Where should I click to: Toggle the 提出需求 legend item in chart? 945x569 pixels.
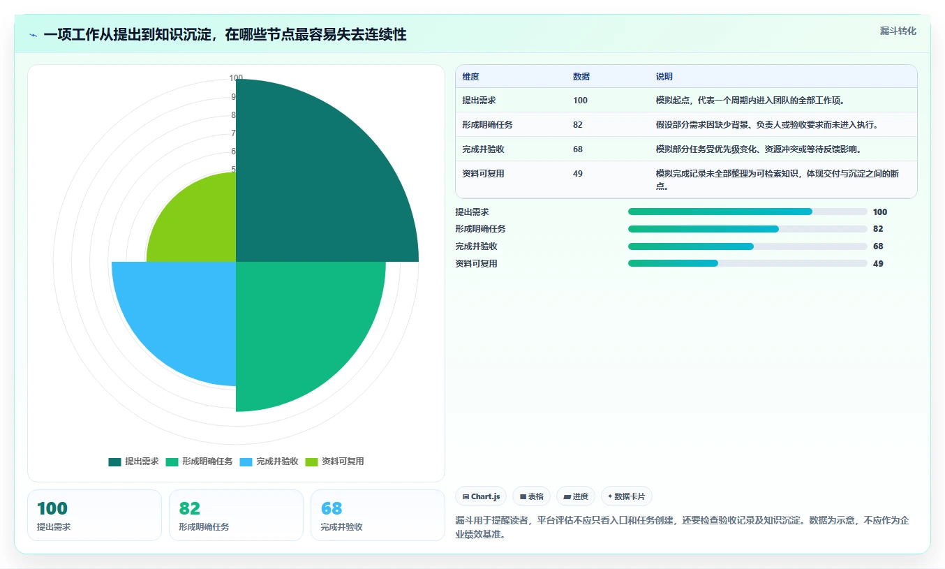coord(134,461)
